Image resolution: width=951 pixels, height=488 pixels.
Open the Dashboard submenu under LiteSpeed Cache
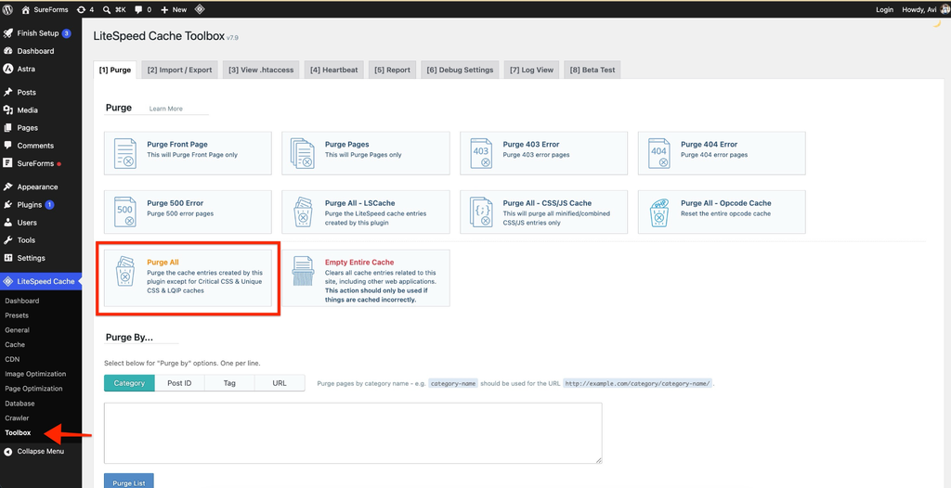(x=22, y=301)
